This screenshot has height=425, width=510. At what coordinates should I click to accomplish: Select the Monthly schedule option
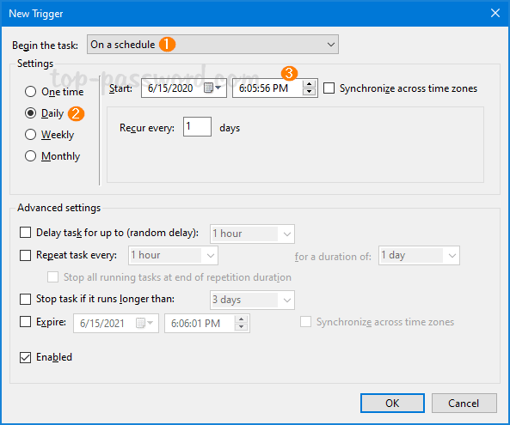pos(30,156)
